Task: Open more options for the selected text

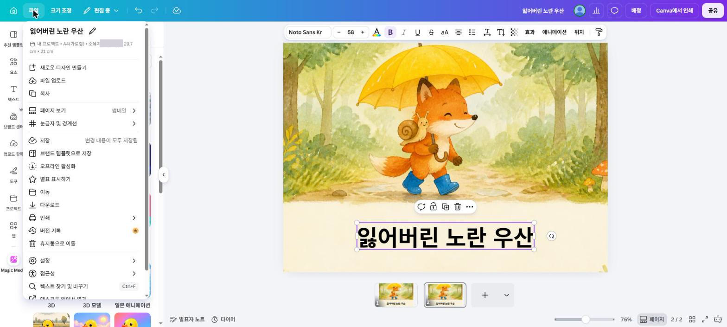Action: [470, 207]
